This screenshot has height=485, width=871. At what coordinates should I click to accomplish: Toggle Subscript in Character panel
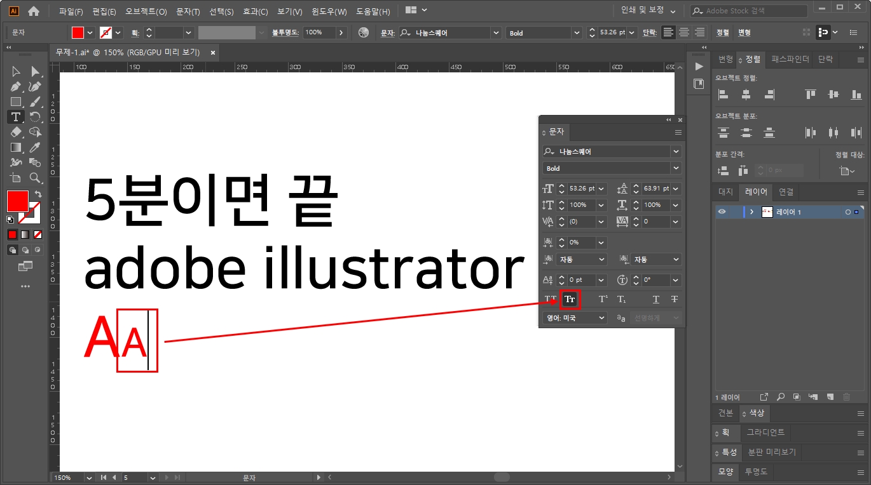(x=622, y=299)
